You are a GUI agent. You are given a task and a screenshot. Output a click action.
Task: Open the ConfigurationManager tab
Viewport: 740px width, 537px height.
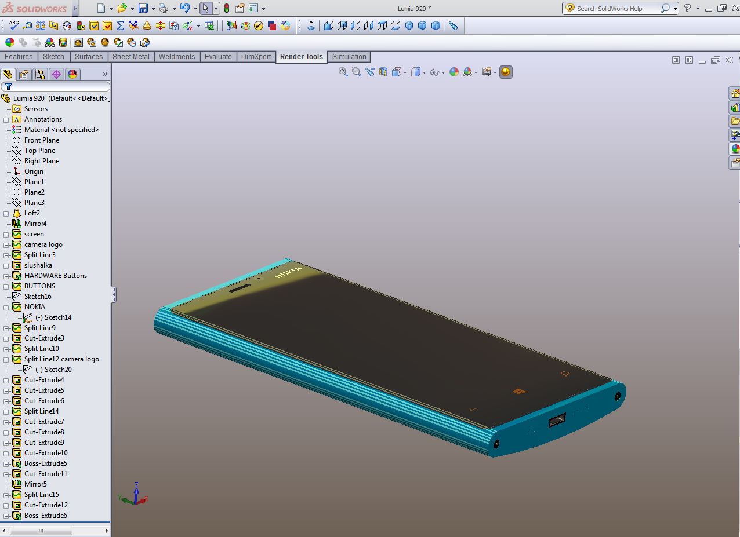40,74
